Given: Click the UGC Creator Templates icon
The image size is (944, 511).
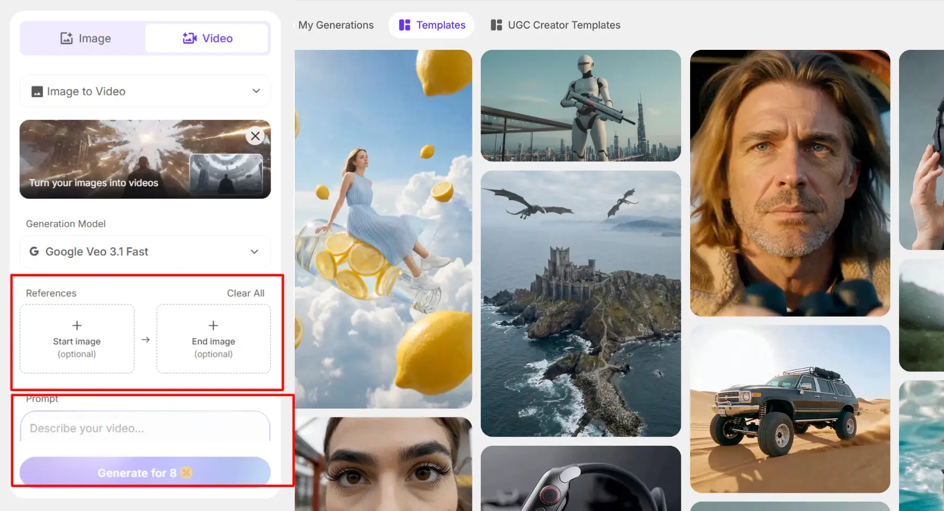Looking at the screenshot, I should click(496, 25).
